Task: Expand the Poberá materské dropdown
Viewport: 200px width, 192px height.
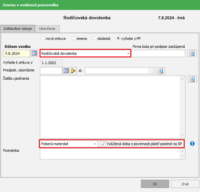Action: (x=95, y=144)
